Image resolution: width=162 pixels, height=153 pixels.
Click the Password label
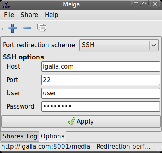tap(21, 107)
